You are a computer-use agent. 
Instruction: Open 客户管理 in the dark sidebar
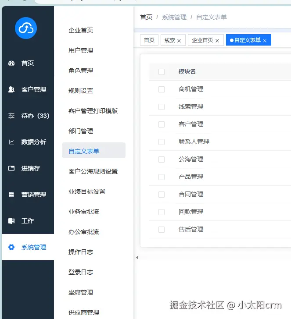[x=28, y=89]
